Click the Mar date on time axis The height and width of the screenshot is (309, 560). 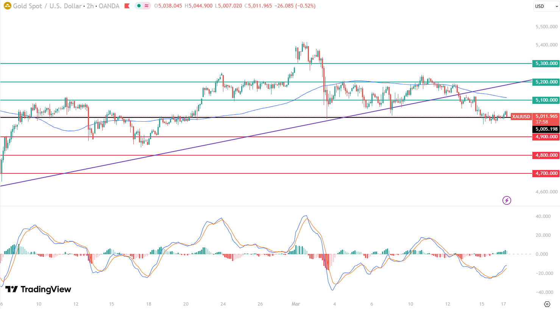(x=296, y=304)
